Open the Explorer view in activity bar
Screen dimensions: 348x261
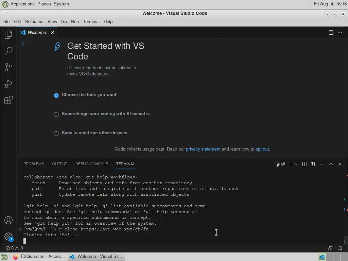[x=8, y=35]
